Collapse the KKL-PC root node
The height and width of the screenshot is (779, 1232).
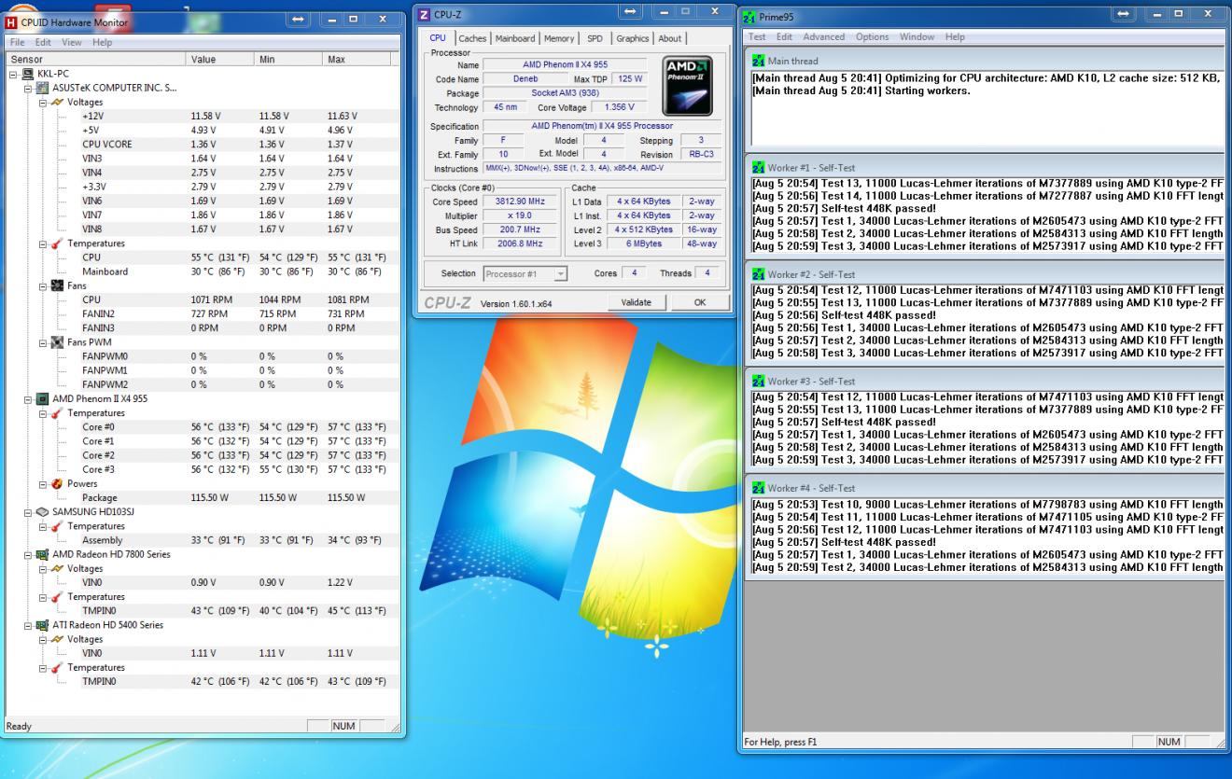pos(13,74)
